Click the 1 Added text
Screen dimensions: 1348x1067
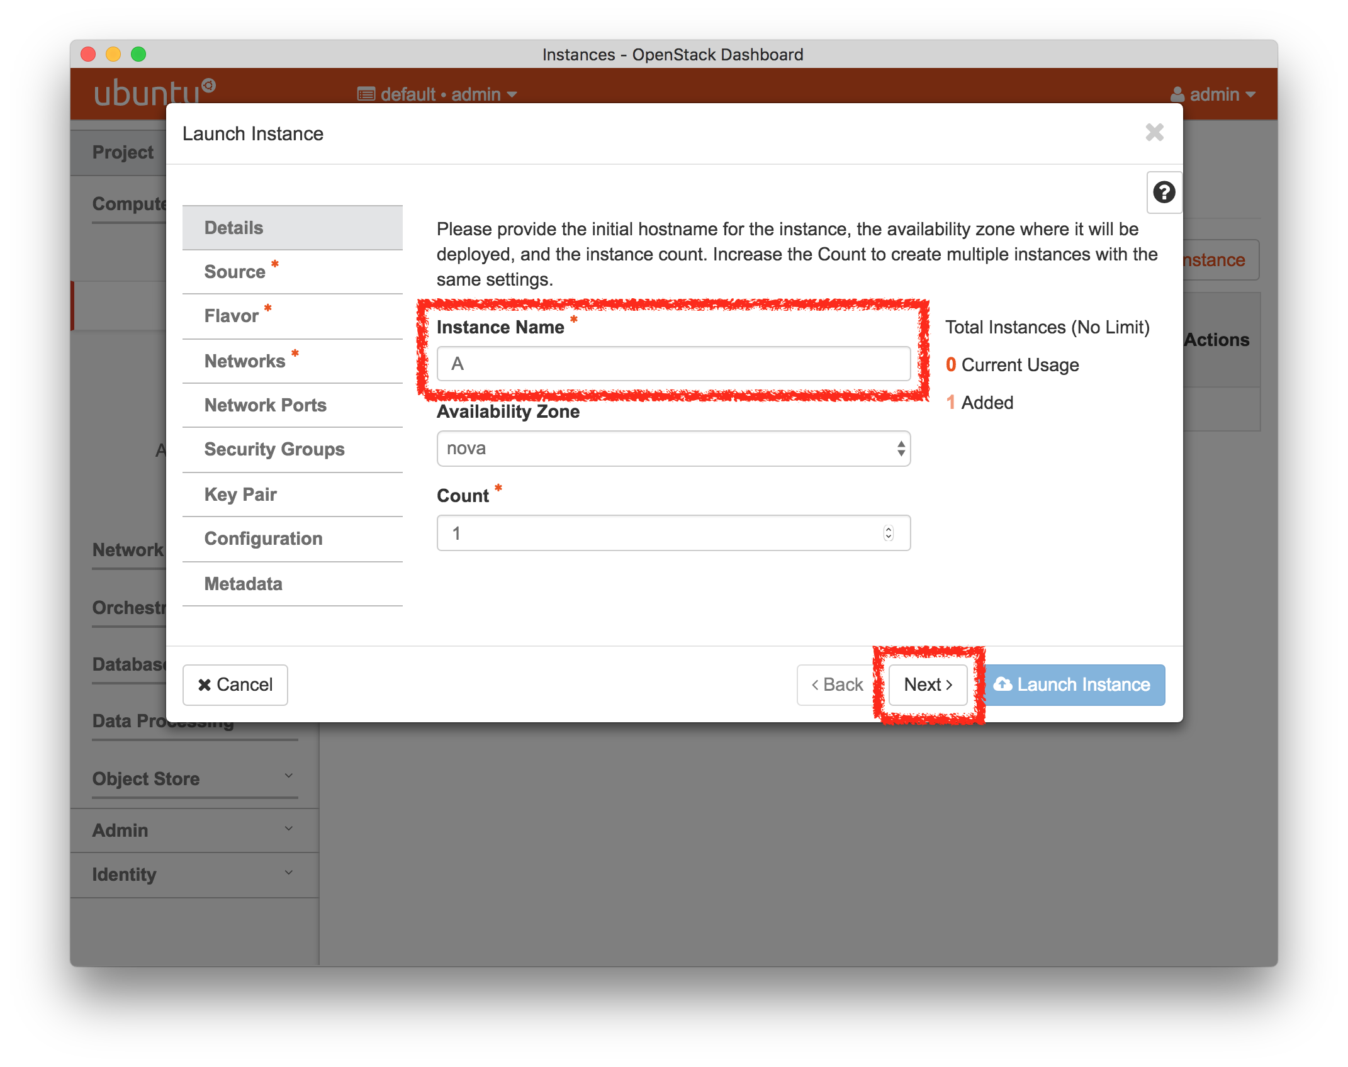point(979,403)
